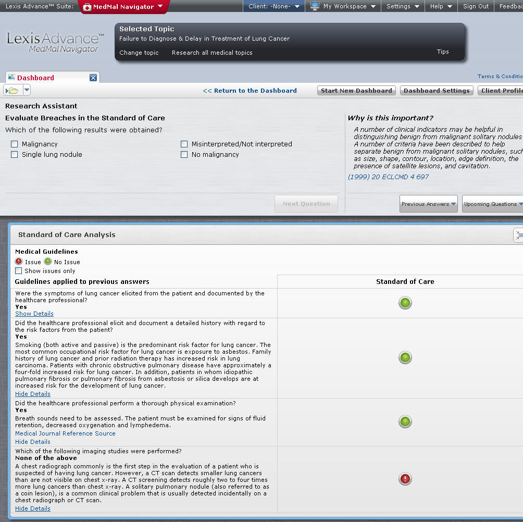Open the Client -None- dropdown

tap(274, 6)
